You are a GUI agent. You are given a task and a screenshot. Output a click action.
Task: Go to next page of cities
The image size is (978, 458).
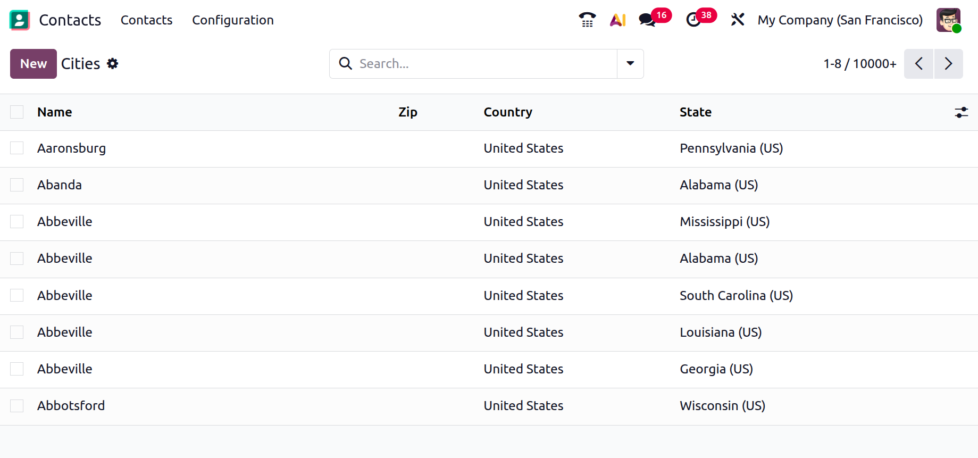pyautogui.click(x=948, y=64)
